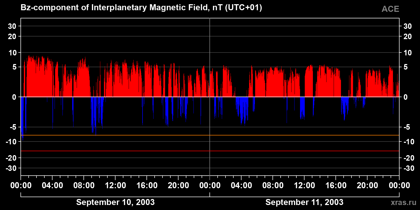Click the 12:00 time label under September 10
The height and width of the screenshot is (210, 420).
[115, 186]
